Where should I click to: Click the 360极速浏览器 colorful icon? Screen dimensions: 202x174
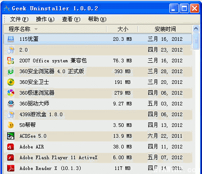pos(11,93)
